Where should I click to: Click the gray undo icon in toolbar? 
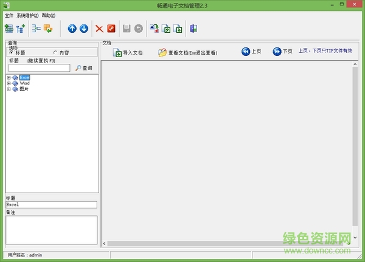coord(138,29)
